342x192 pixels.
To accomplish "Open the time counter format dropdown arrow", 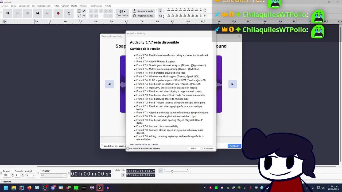I will [110, 174].
